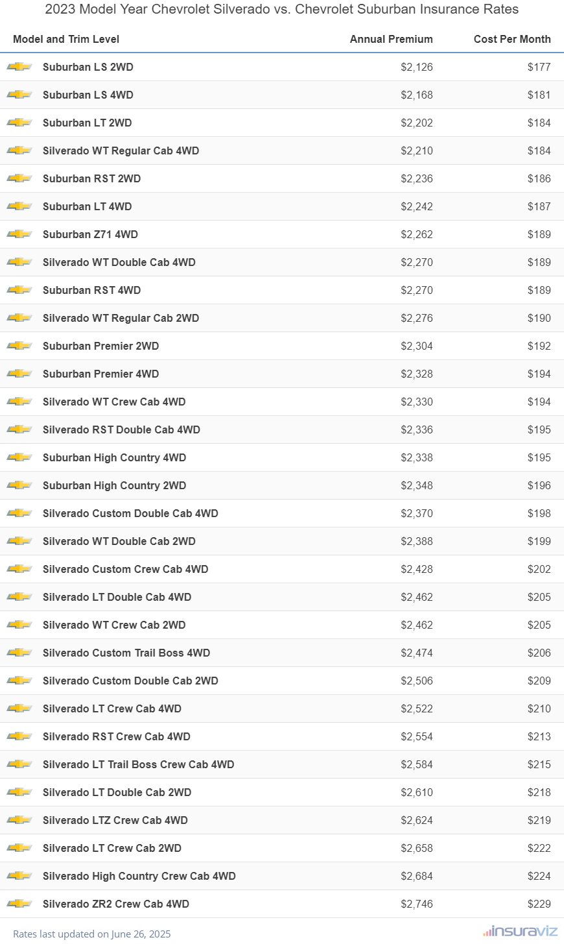Click the Chevy icon for Suburban LT 4WD

(x=19, y=206)
